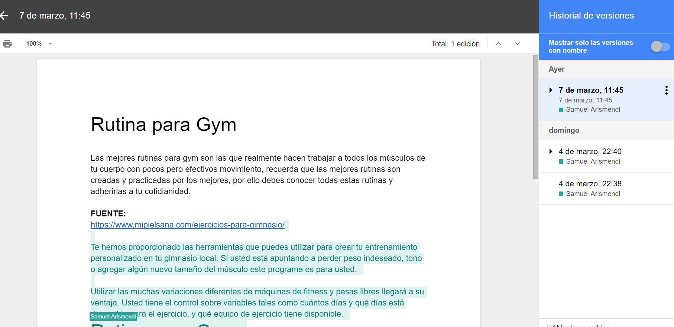
Task: Go back using the left arrow icon
Action: pyautogui.click(x=4, y=16)
